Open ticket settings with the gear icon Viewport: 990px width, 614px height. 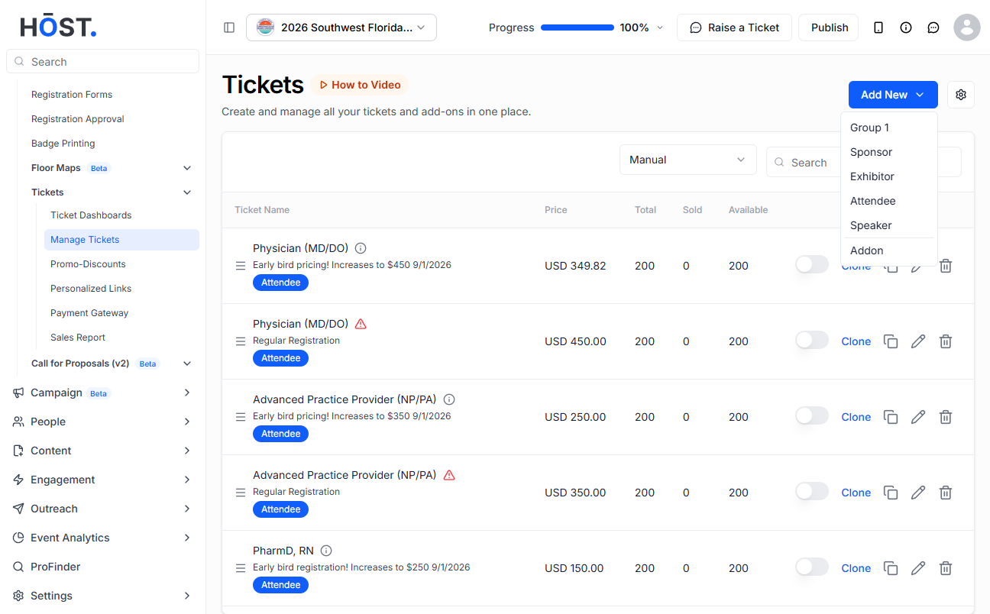pyautogui.click(x=961, y=95)
